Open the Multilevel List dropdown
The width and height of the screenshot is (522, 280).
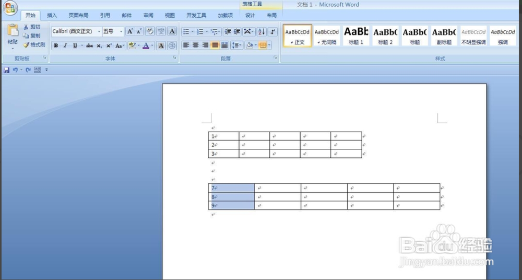(x=216, y=31)
